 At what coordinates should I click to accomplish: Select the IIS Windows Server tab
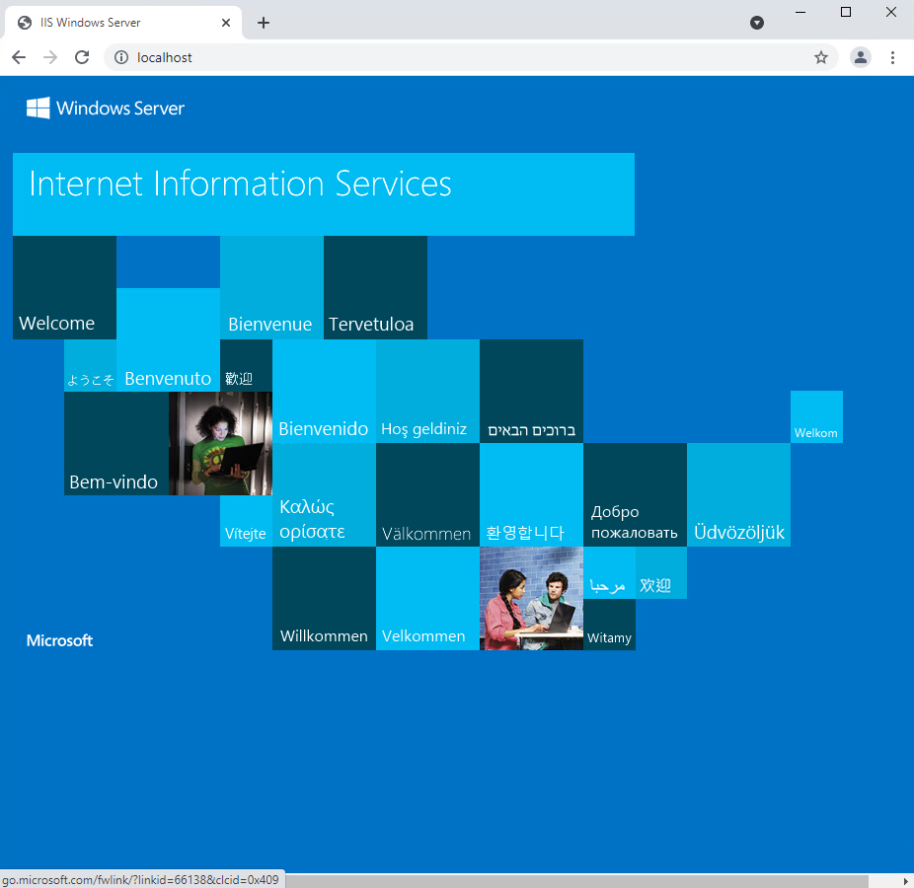click(x=122, y=23)
